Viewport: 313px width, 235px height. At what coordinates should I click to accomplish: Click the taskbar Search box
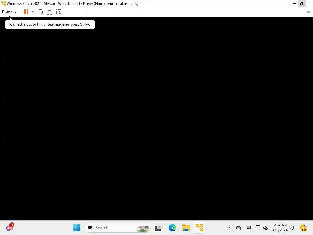[x=118, y=228]
